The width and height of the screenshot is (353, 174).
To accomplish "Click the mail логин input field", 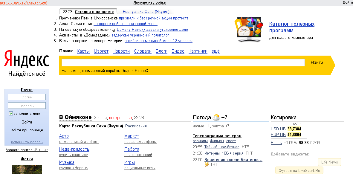I will [x=27, y=97].
